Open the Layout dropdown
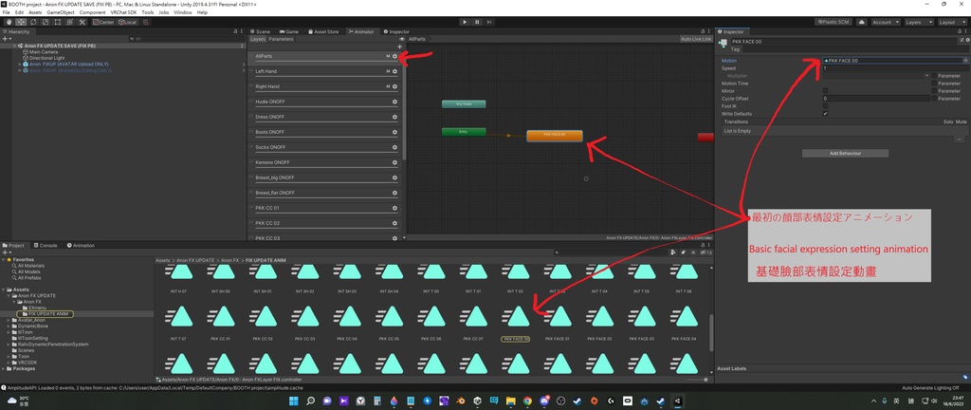Image resolution: width=971 pixels, height=410 pixels. [x=951, y=22]
